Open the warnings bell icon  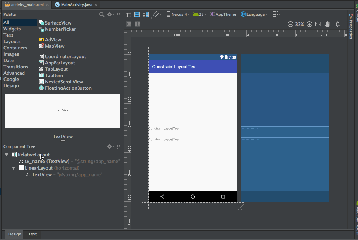click(338, 24)
